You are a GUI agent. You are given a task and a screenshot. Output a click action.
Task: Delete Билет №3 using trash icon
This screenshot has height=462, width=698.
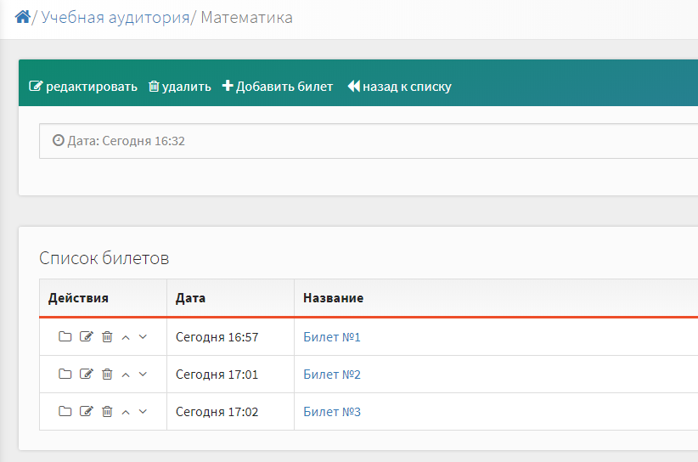(107, 411)
